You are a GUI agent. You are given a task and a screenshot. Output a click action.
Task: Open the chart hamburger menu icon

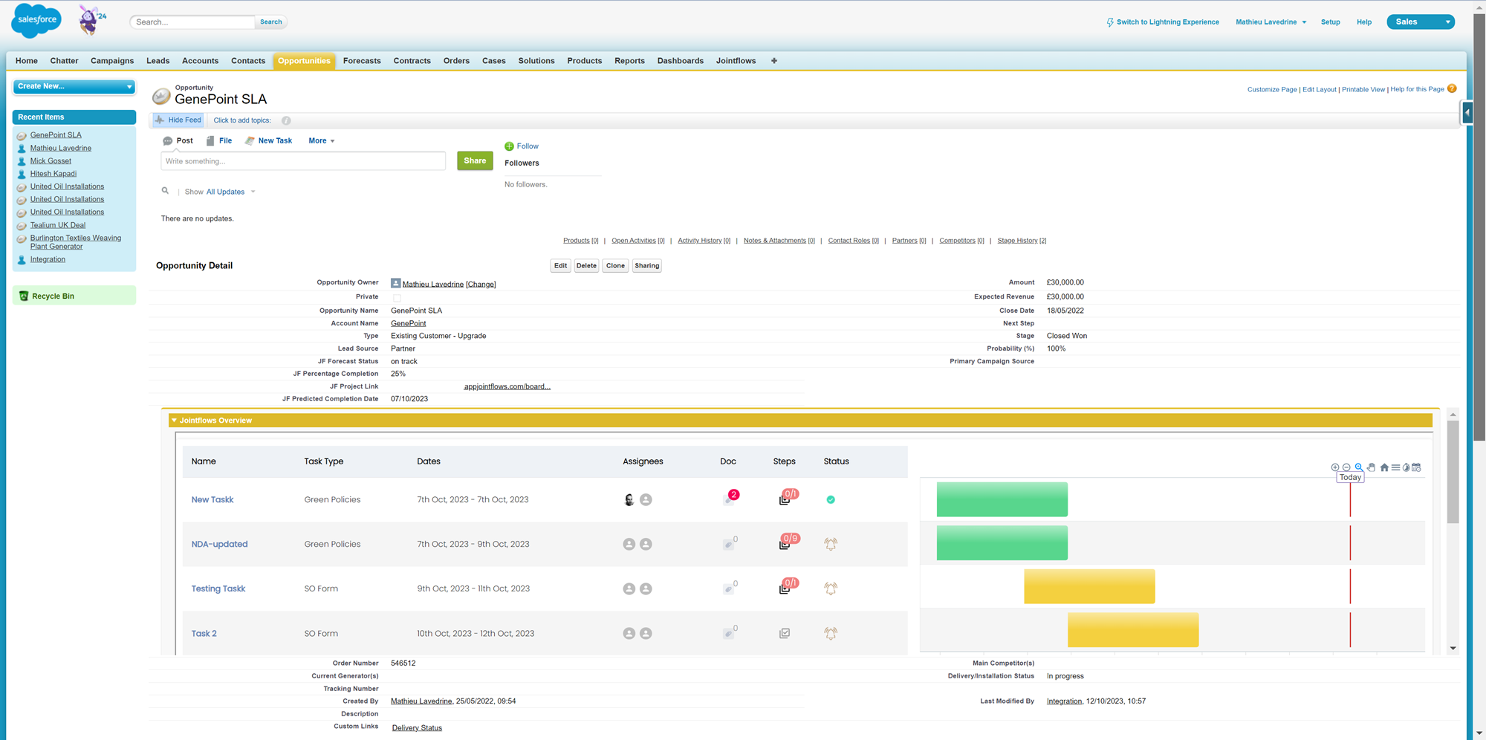(1395, 467)
